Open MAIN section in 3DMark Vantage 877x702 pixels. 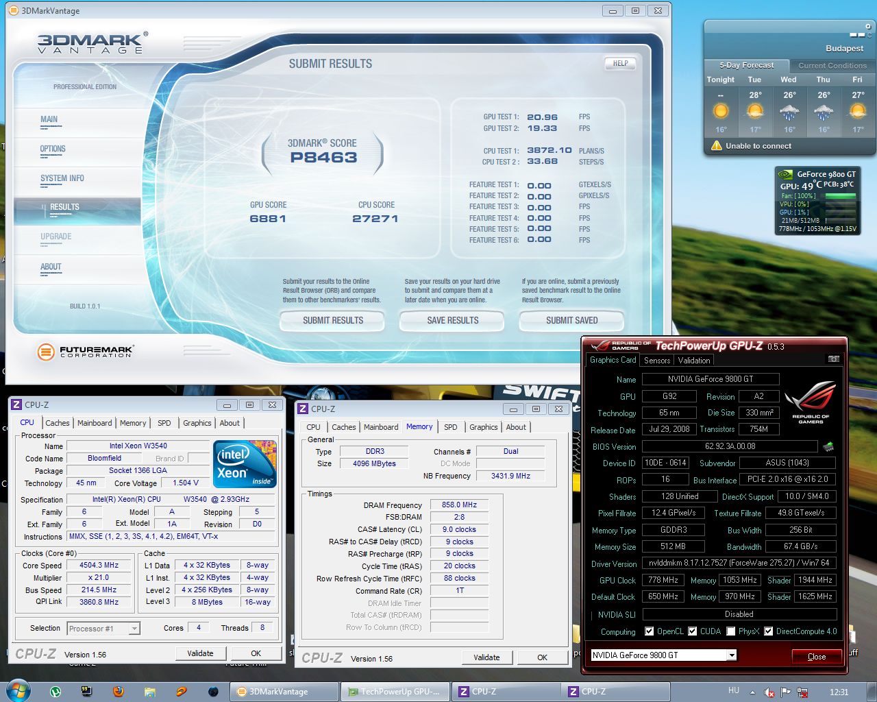(x=49, y=119)
